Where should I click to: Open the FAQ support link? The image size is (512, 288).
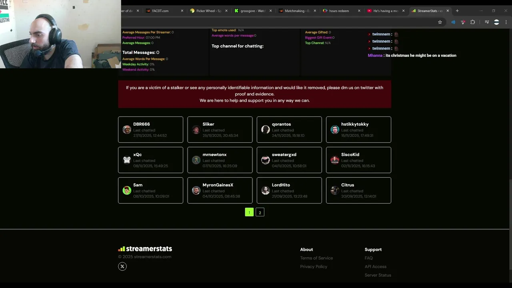click(368, 258)
